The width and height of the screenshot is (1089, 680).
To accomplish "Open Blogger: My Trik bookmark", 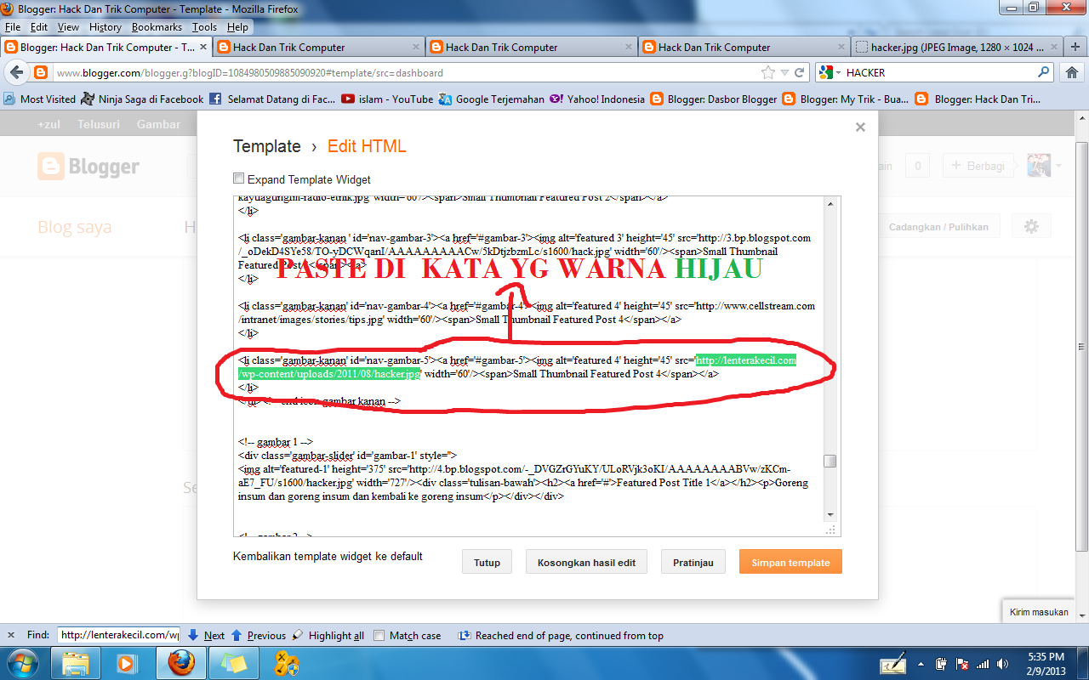I will [x=846, y=99].
